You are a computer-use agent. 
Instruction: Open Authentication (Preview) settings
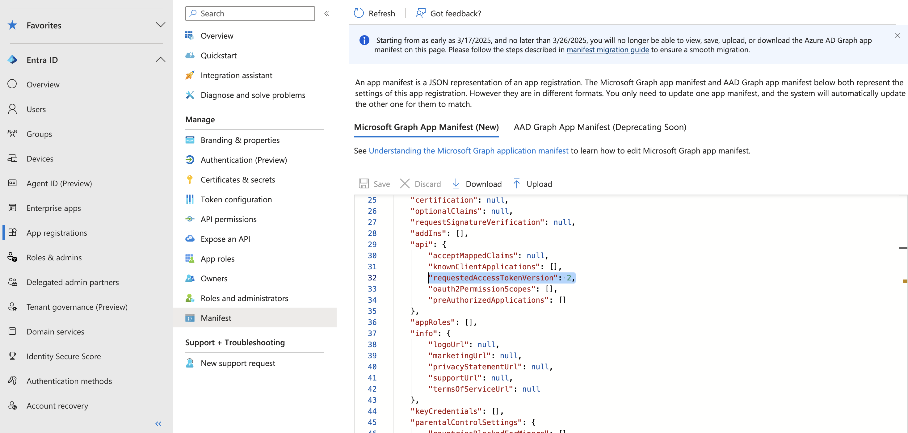click(x=244, y=160)
